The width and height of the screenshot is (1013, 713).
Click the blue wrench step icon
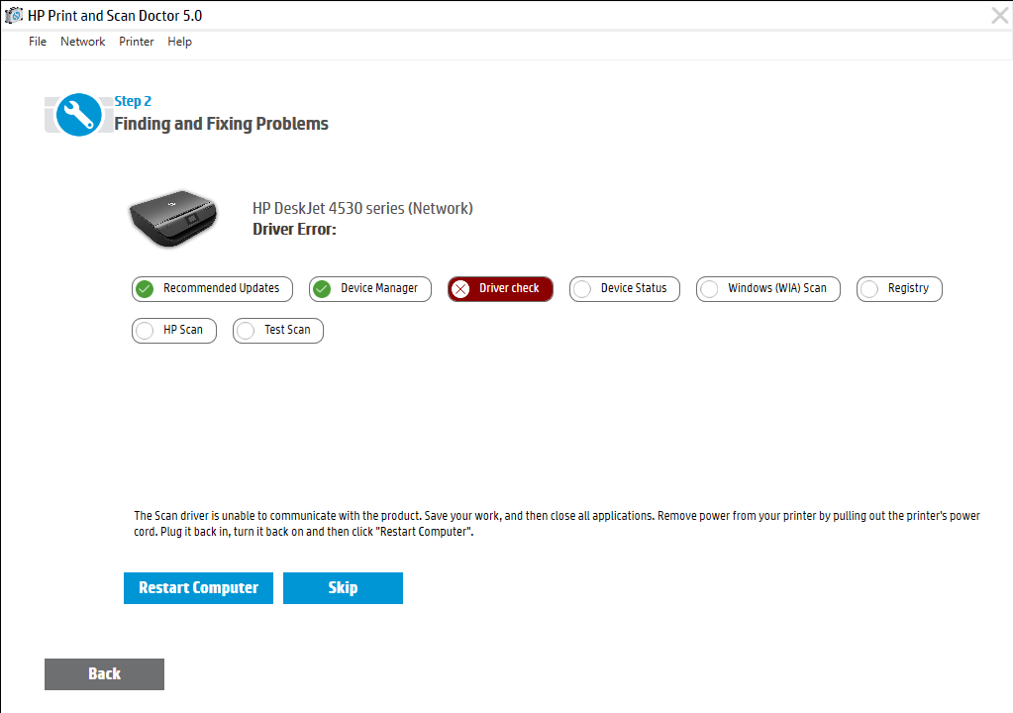(79, 115)
